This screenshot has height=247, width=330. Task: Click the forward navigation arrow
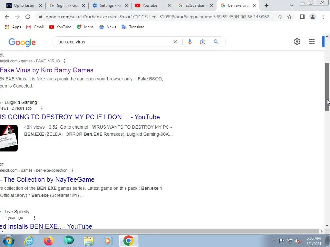[x=17, y=17]
